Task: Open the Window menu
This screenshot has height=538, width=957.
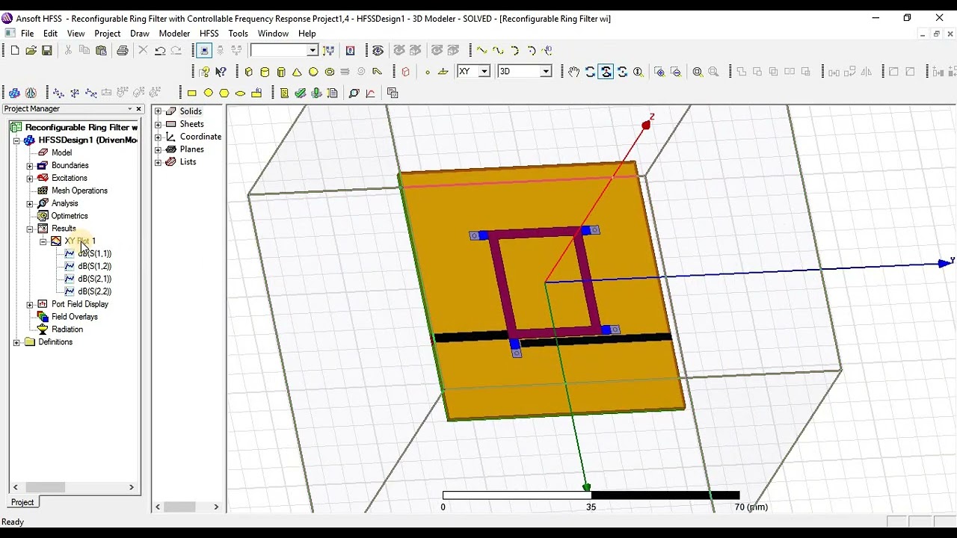Action: click(273, 34)
